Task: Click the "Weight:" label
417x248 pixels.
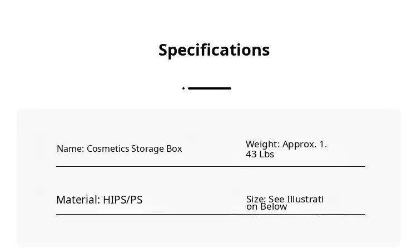Action: [x=262, y=145]
